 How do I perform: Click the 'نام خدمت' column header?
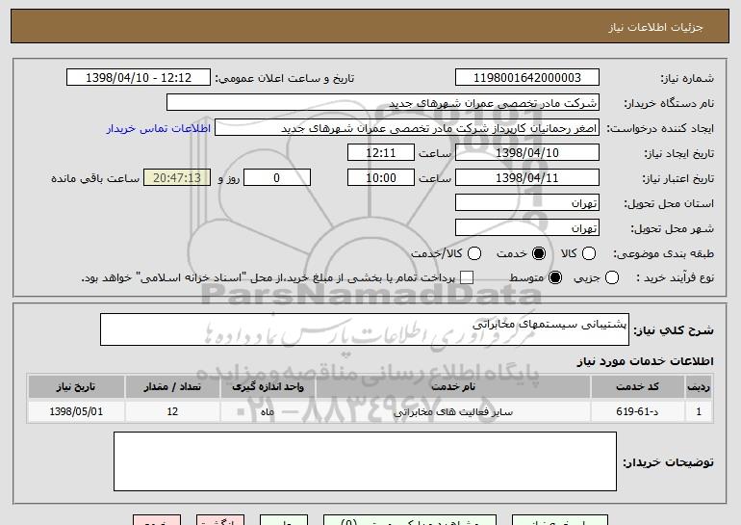click(453, 387)
